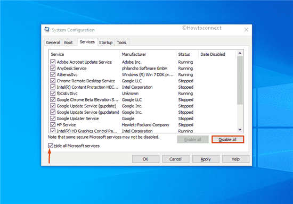Image resolution: width=293 pixels, height=204 pixels.
Task: Sort by the Manufacturer column header
Action: click(148, 54)
